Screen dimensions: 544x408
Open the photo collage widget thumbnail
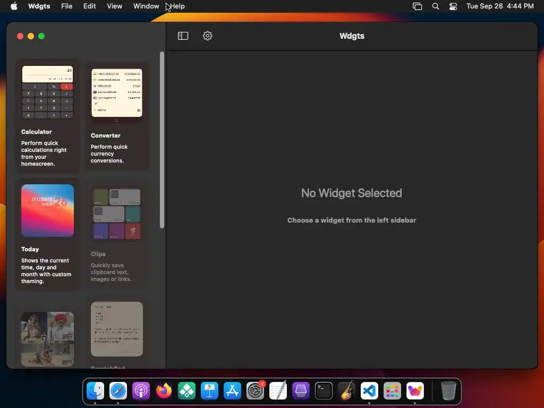pos(47,339)
